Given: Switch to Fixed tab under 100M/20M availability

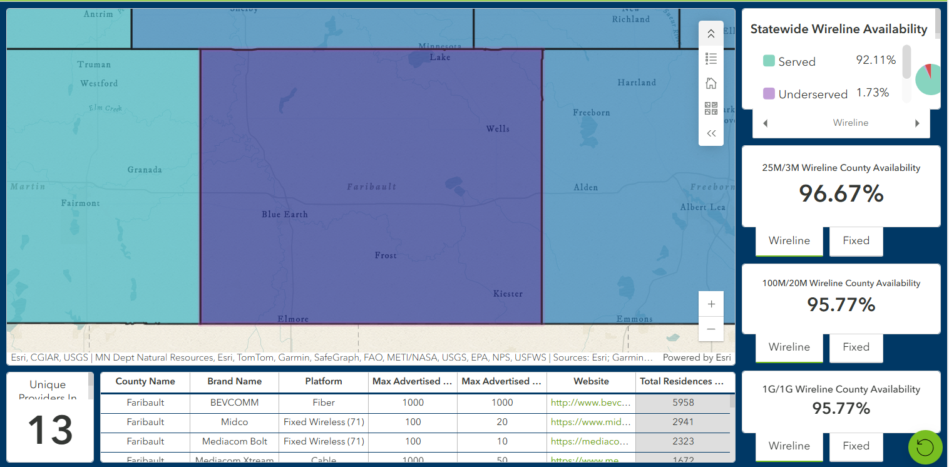Looking at the screenshot, I should [x=856, y=347].
